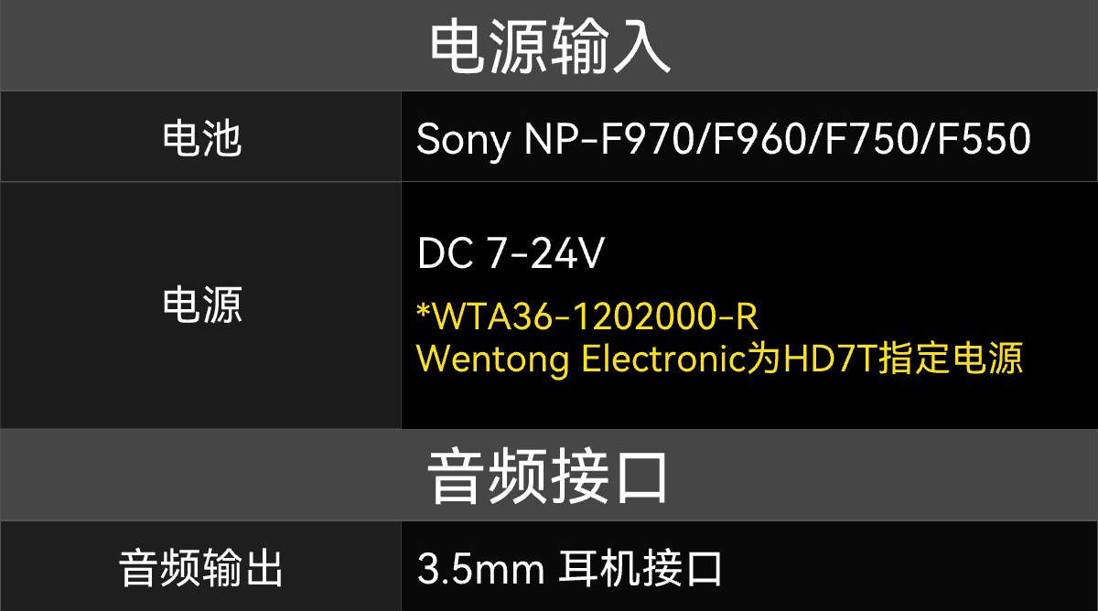This screenshot has height=611, width=1098.
Task: Select the "电源" label in left column
Action: click(x=201, y=305)
